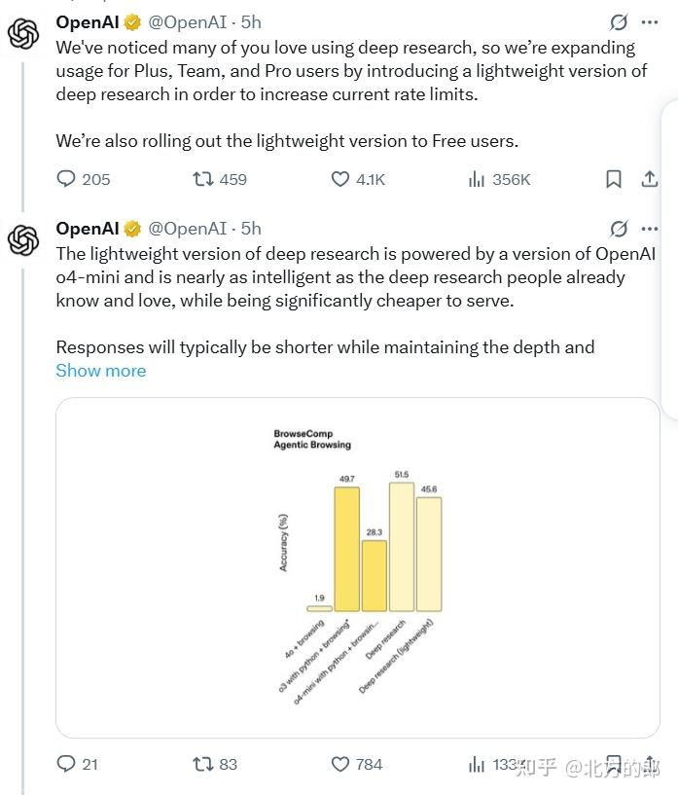Bookmark the first OpenAI tweet
The image size is (678, 795).
pos(614,179)
